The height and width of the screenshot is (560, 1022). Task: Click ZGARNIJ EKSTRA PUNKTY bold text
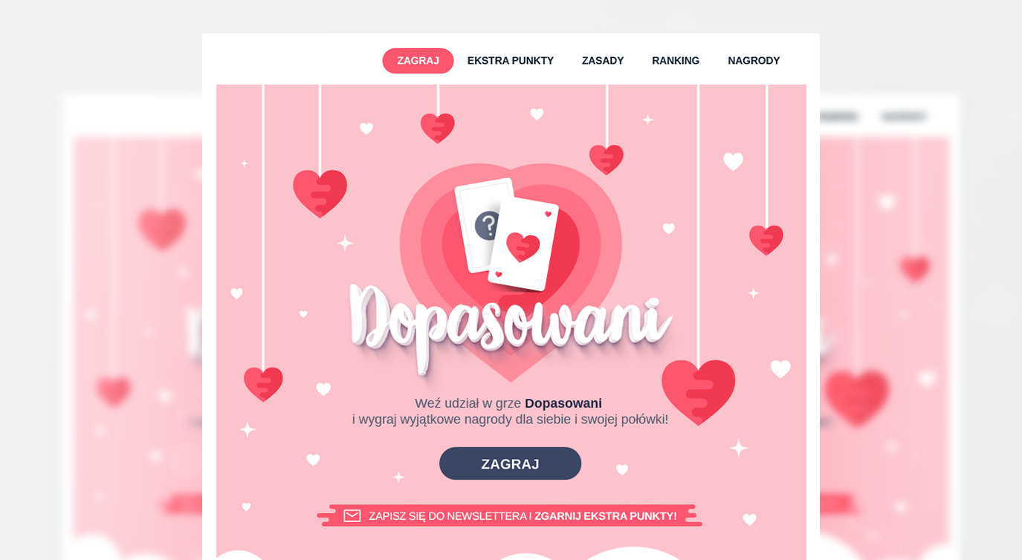coord(606,515)
